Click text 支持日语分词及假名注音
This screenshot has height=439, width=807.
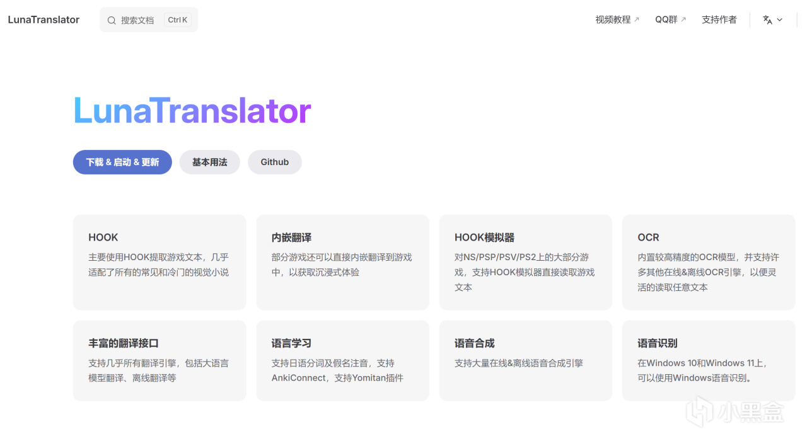point(321,363)
